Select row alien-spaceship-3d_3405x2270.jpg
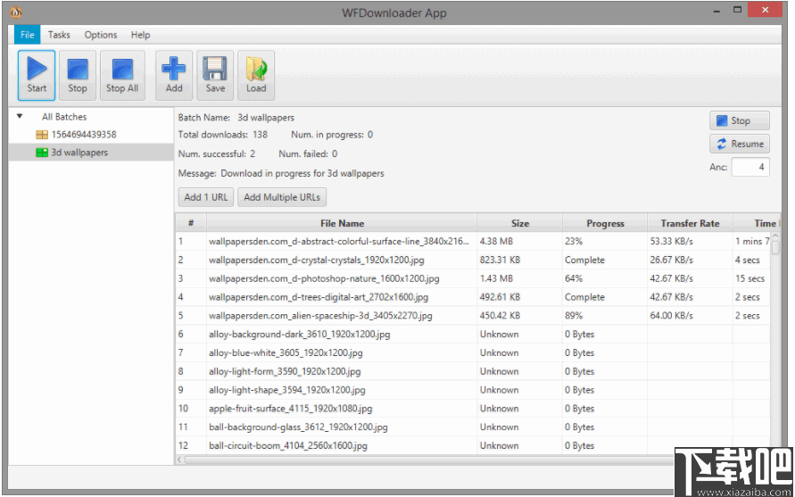Image resolution: width=795 pixels, height=497 pixels. coord(473,316)
